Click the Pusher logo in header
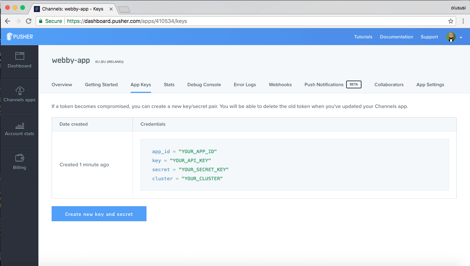470x266 pixels. (x=20, y=37)
